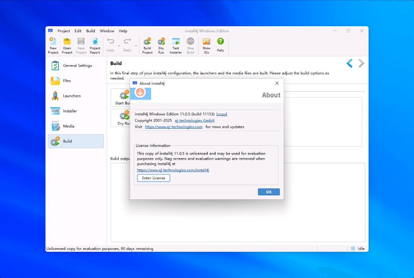414x278 pixels.
Task: Expand the Redo history dropdown arrow
Action: pyautogui.click(x=136, y=46)
